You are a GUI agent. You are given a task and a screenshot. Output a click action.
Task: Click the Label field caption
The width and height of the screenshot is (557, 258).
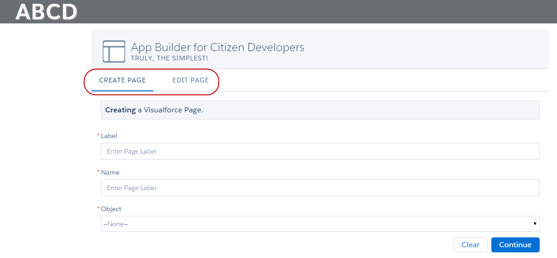(x=109, y=136)
